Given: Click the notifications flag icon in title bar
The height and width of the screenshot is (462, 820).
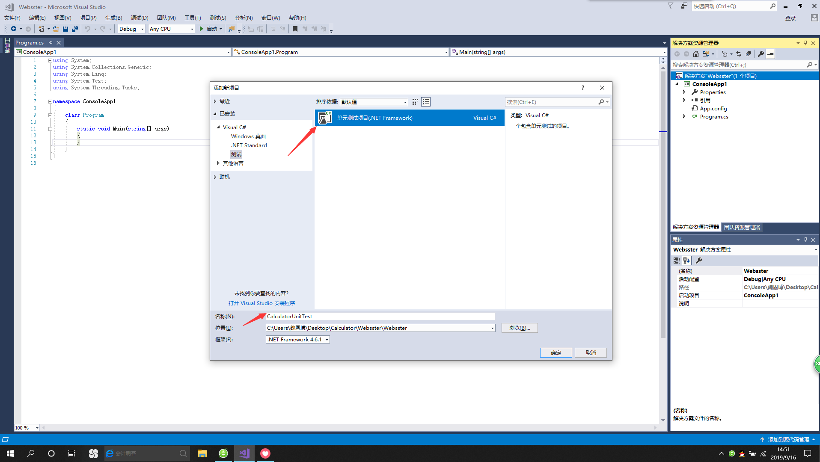Looking at the screenshot, I should pos(671,6).
